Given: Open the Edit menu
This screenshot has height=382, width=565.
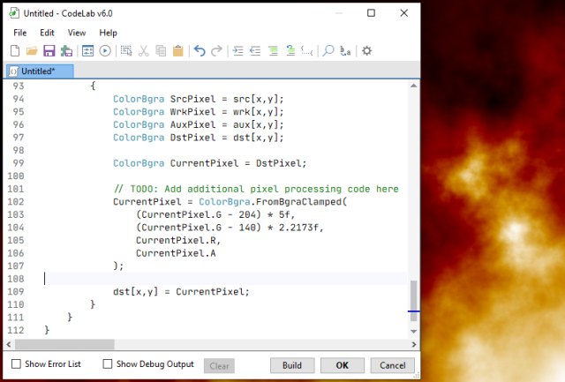Looking at the screenshot, I should pos(47,33).
